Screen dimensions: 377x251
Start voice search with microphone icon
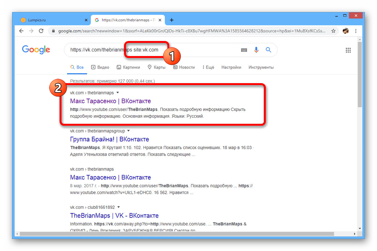(x=256, y=50)
